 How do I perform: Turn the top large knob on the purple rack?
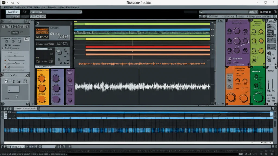pyautogui.click(x=237, y=31)
